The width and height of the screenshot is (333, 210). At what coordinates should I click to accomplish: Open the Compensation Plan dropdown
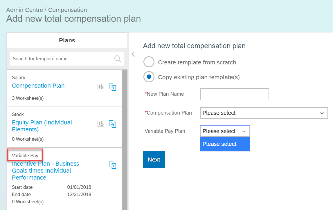click(264, 113)
